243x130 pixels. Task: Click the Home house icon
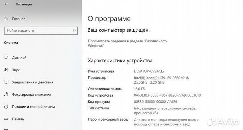6,19
